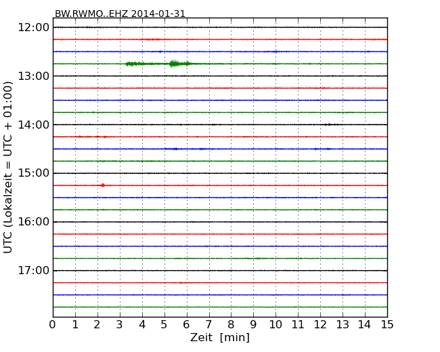This screenshot has height=352, width=440.
Task: Click the green seismic onset near minute 3.5
Action: (x=135, y=64)
